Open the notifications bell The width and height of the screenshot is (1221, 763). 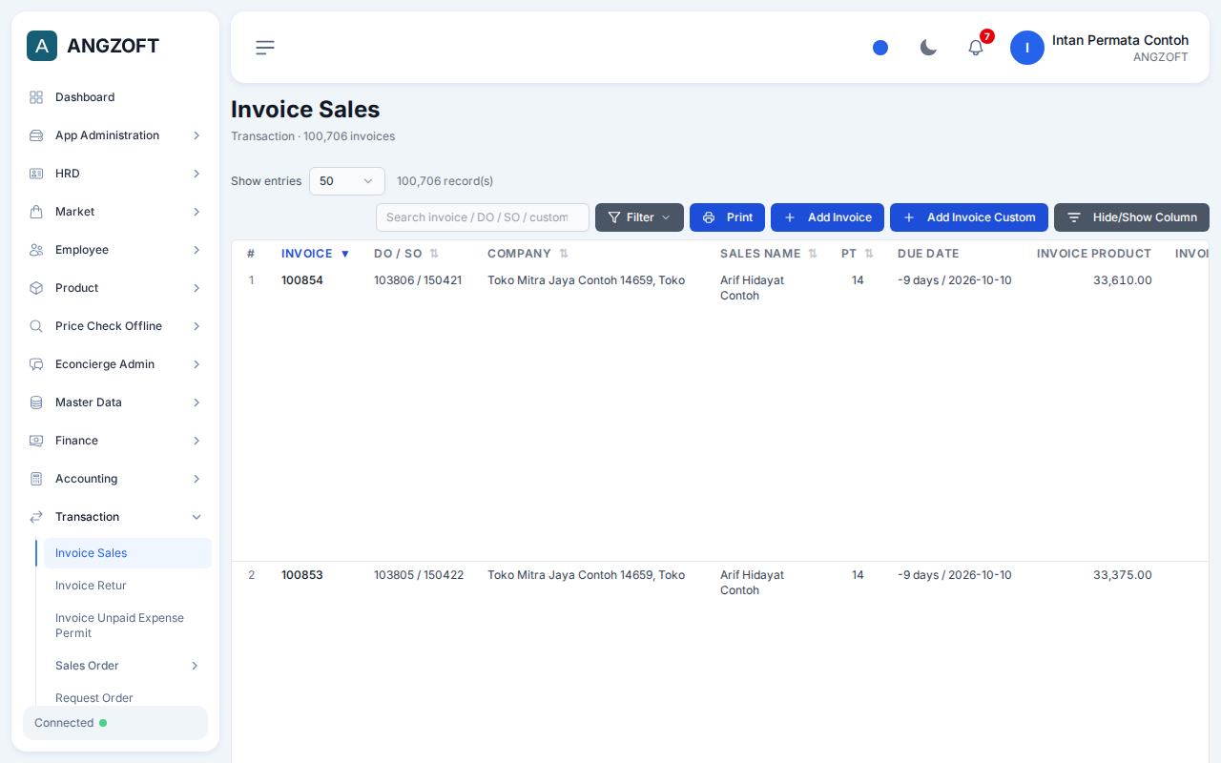pos(976,48)
